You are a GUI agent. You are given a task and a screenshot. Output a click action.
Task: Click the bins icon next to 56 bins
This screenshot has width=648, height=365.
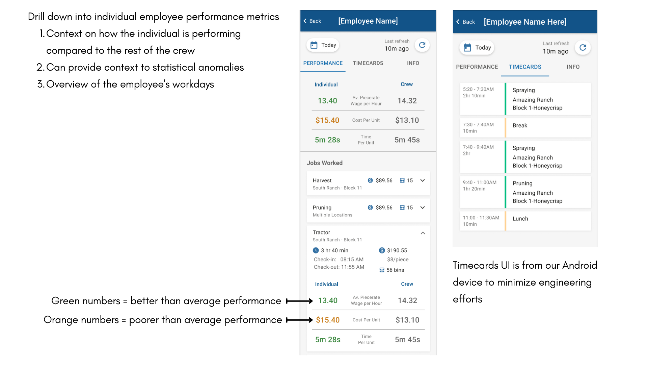[382, 270]
